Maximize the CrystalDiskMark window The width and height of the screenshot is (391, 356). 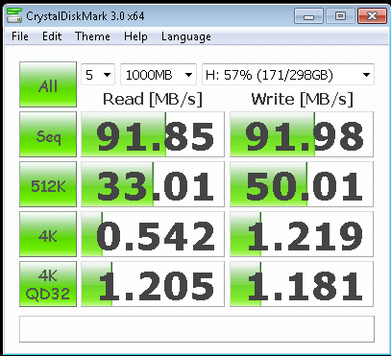[x=340, y=15]
